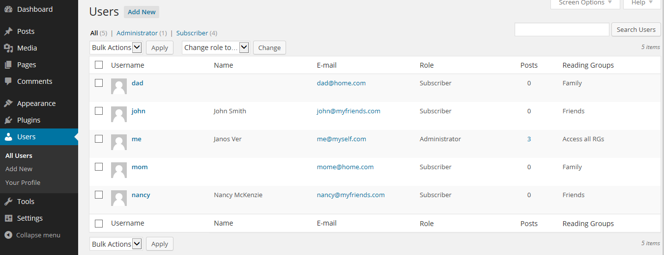Open the top Bulk Actions dropdown

point(116,48)
